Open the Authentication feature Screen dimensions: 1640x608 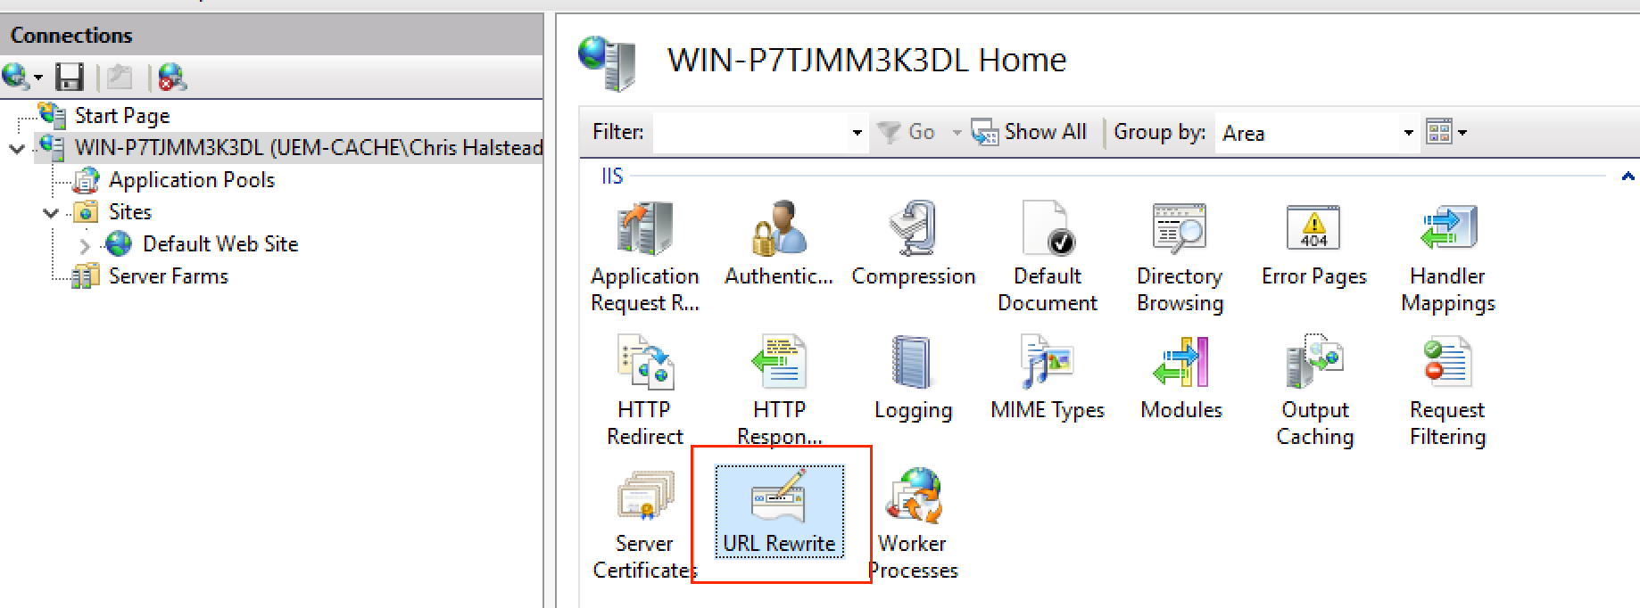(x=778, y=244)
